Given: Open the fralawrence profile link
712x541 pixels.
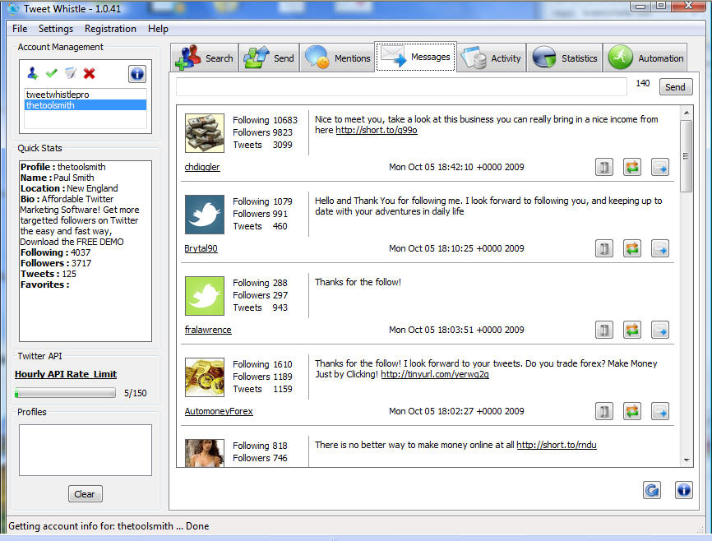Looking at the screenshot, I should click(x=208, y=330).
